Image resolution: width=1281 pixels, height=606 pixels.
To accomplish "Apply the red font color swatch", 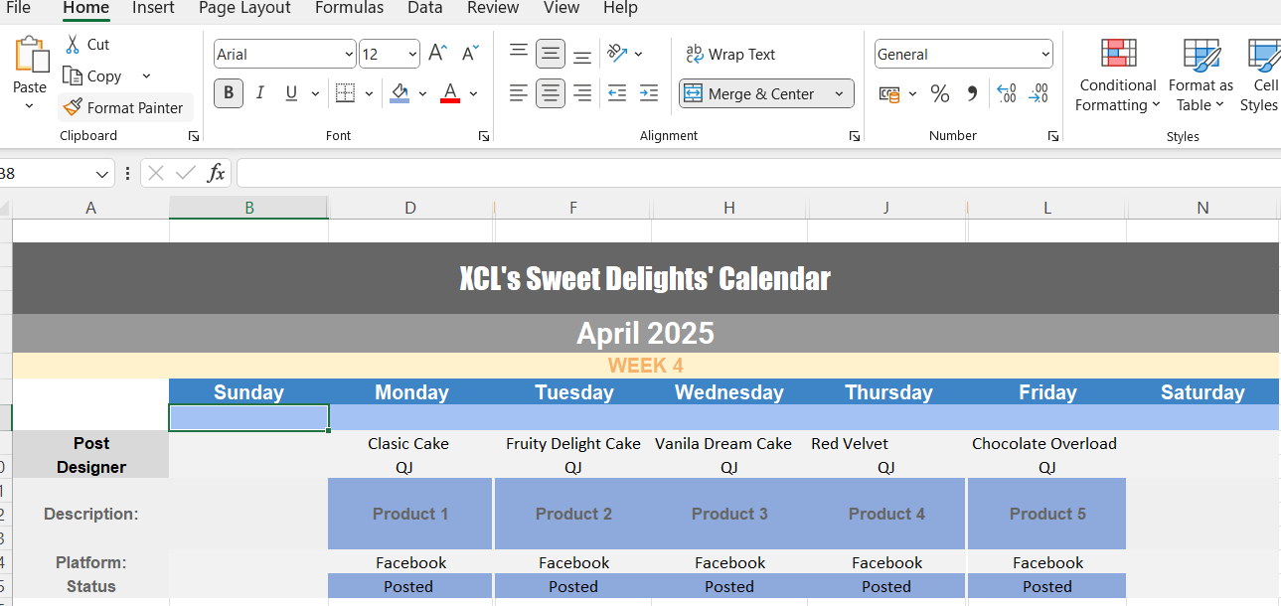I will click(x=450, y=93).
